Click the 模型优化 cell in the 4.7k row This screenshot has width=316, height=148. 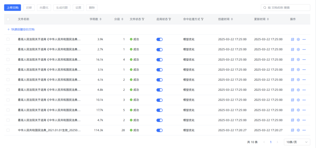coord(189,120)
